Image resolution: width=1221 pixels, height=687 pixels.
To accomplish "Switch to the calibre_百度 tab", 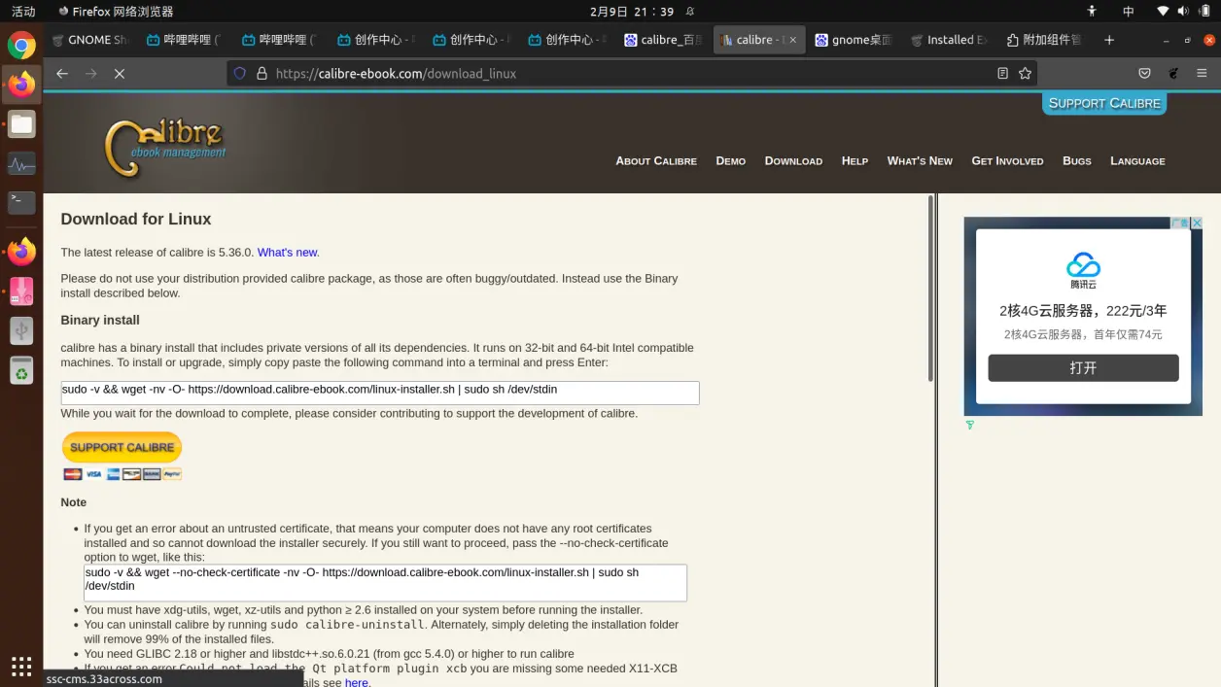I will tap(664, 40).
